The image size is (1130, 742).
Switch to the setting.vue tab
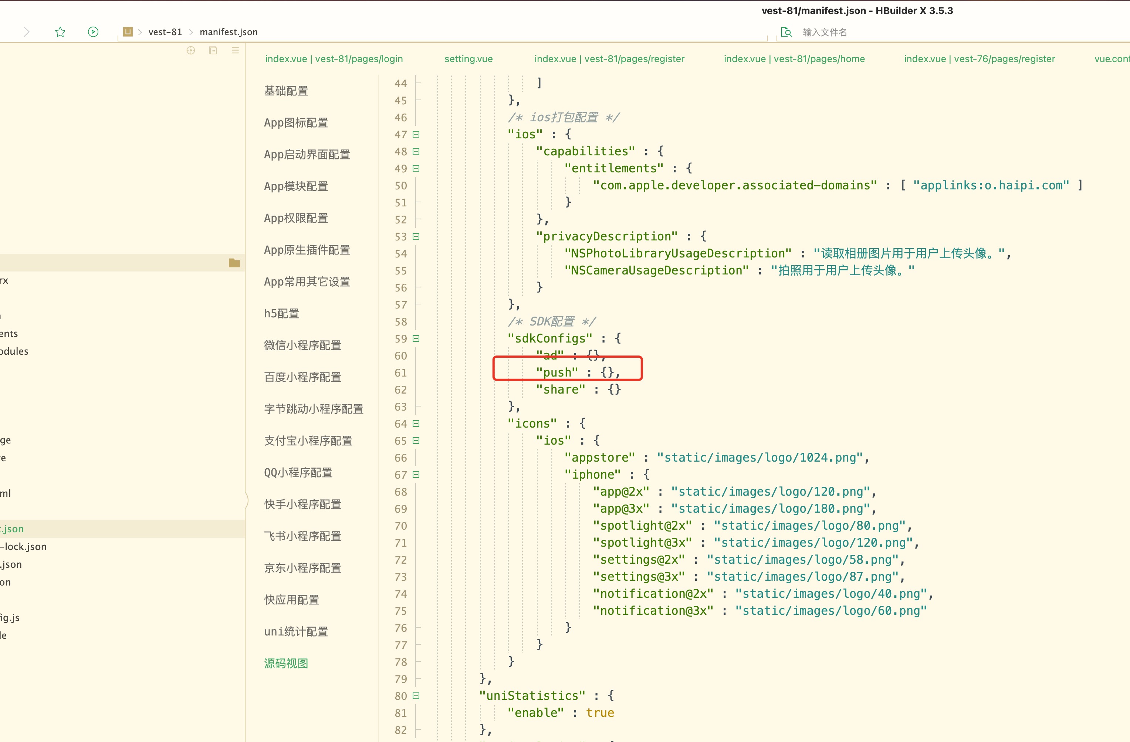pos(468,59)
